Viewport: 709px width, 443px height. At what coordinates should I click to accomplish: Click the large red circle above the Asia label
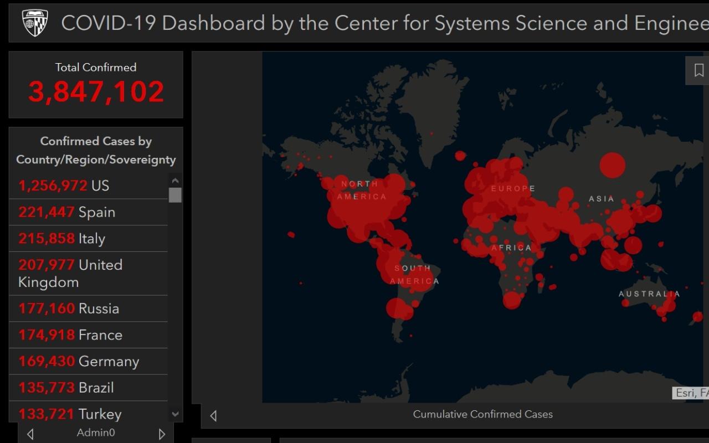point(612,165)
